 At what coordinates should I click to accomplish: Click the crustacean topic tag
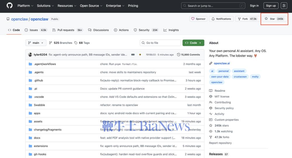(x=240, y=77)
